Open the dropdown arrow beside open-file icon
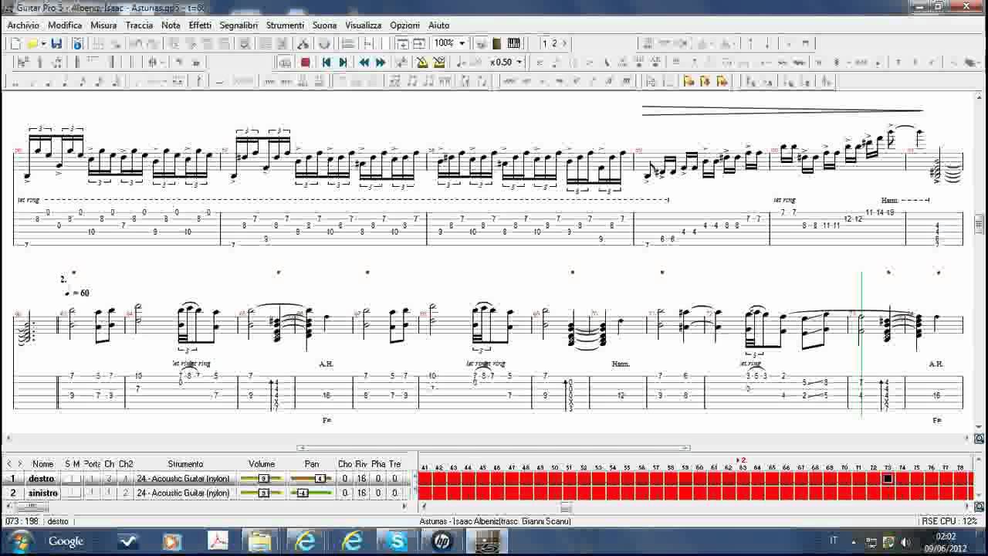The height and width of the screenshot is (556, 988). pyautogui.click(x=43, y=43)
